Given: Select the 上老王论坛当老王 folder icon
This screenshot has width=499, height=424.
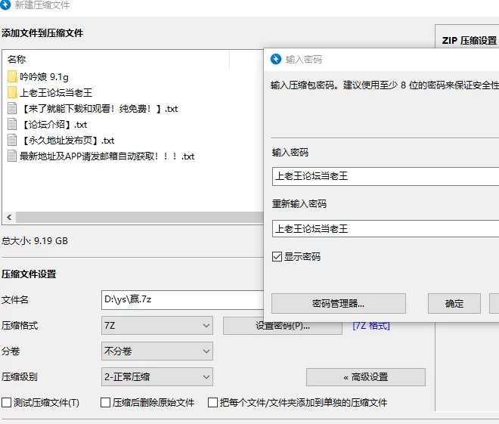Looking at the screenshot, I should pos(12,92).
